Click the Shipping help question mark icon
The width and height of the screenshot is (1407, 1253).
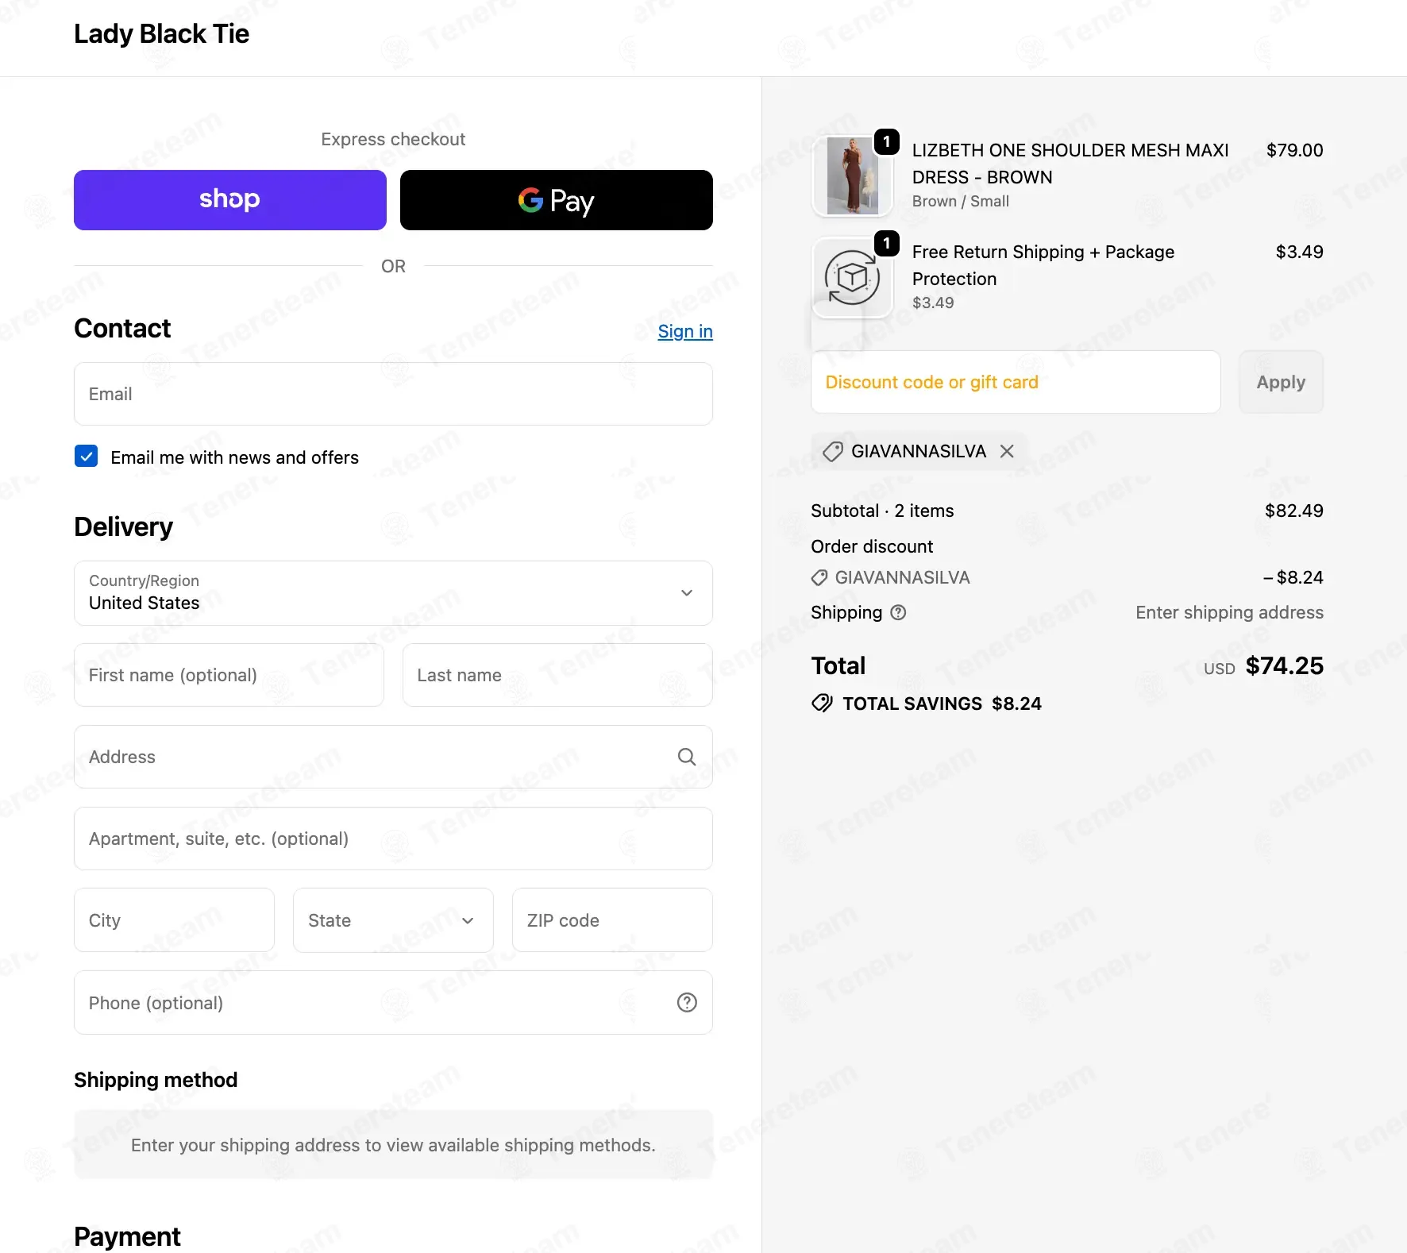tap(898, 612)
